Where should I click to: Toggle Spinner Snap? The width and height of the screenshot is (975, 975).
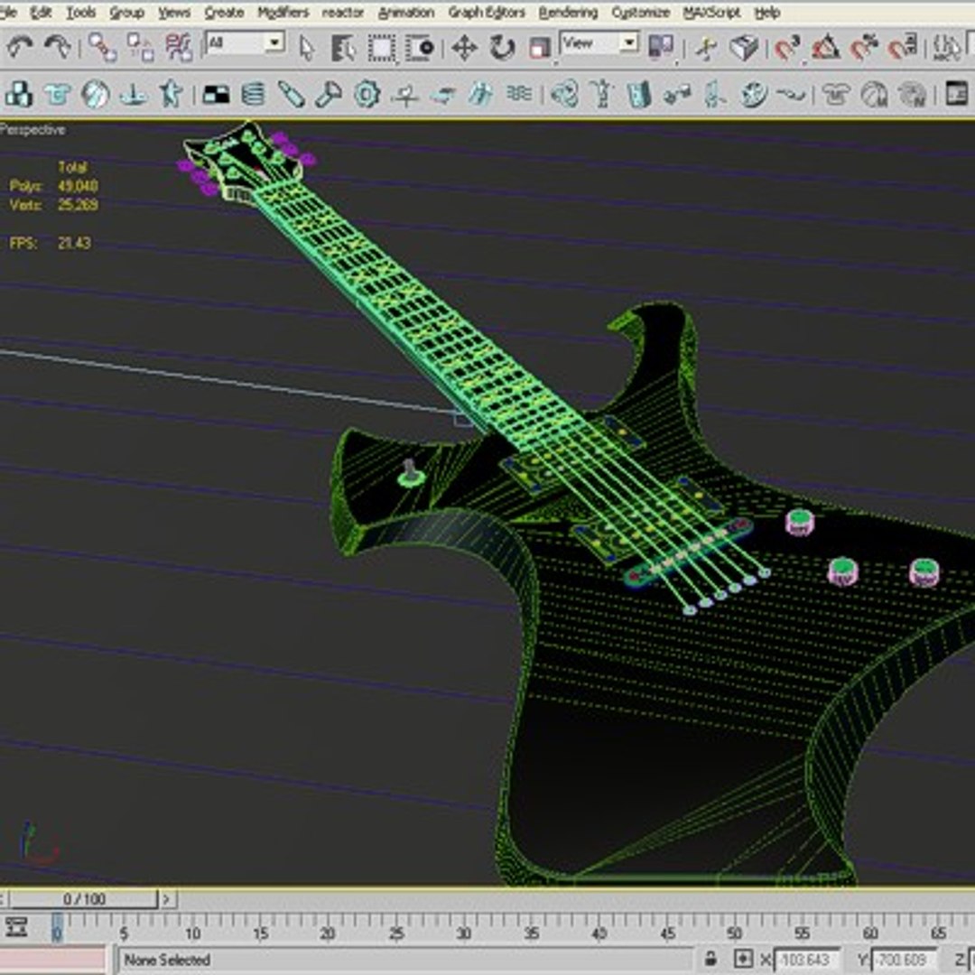point(902,48)
